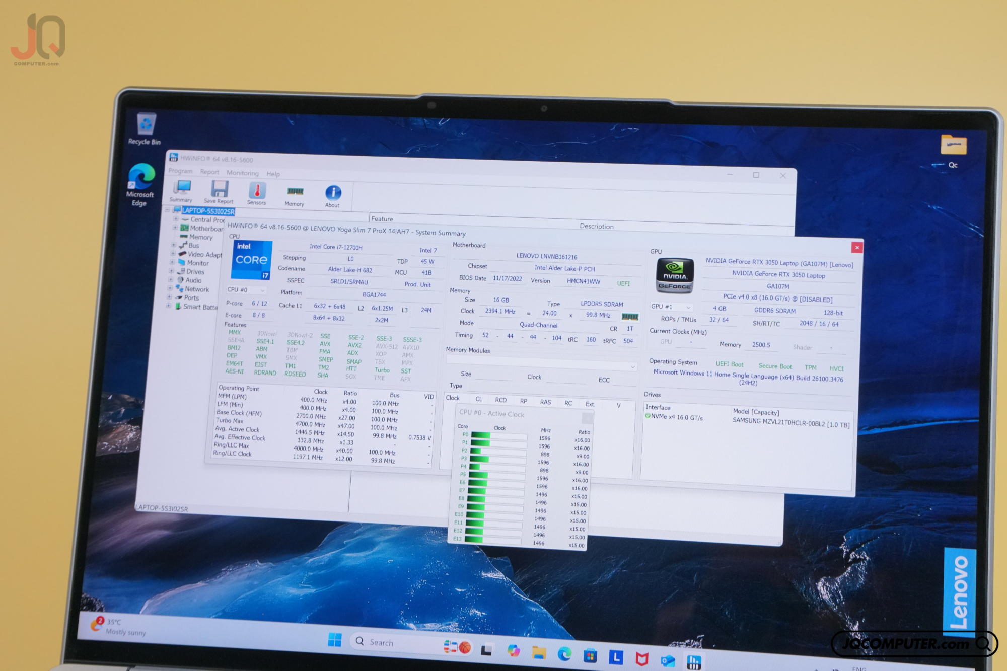Select Monitor tree node
1007x671 pixels.
pyautogui.click(x=198, y=263)
